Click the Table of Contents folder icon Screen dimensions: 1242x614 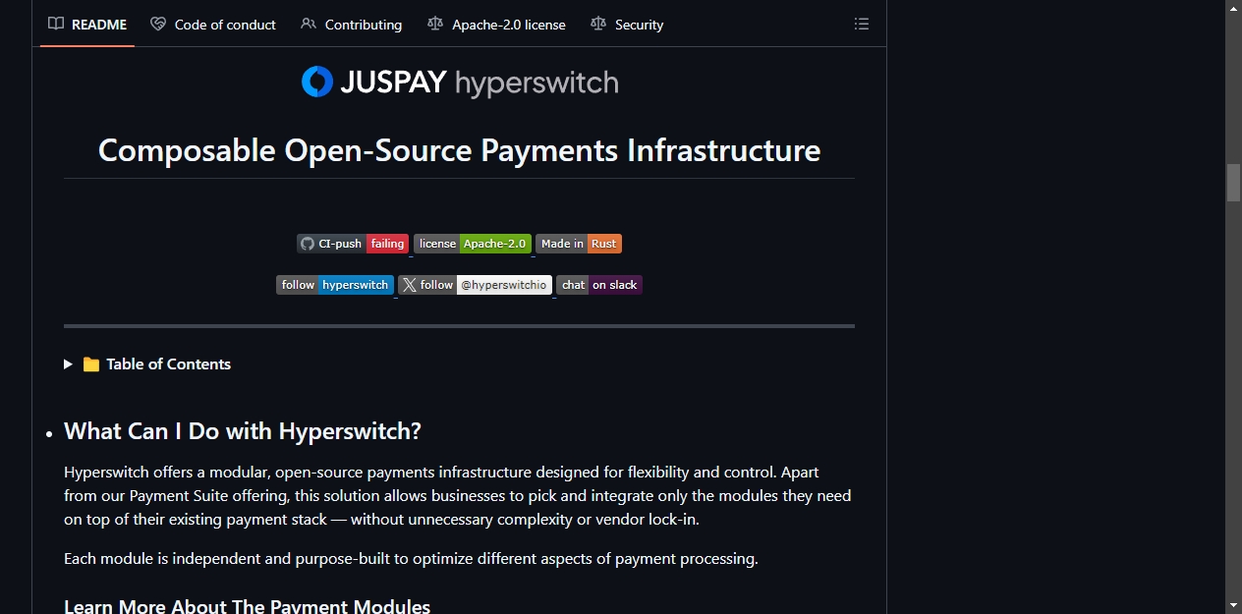(91, 364)
